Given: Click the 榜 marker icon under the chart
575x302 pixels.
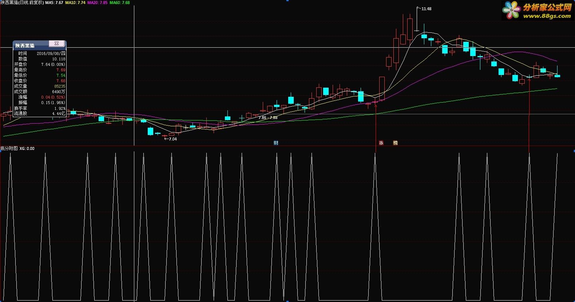Looking at the screenshot, I should pyautogui.click(x=395, y=143).
